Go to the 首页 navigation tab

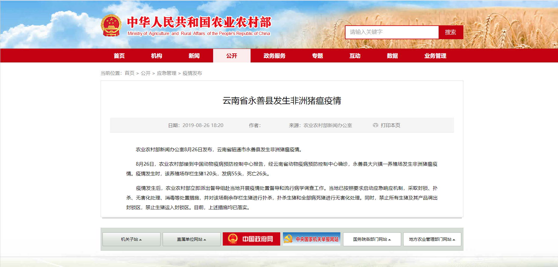pyautogui.click(x=119, y=56)
